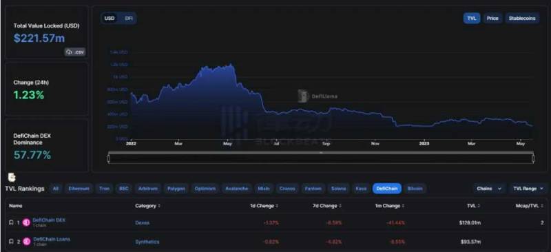Click the DefiChain DEX pink logo icon
The image size is (551, 252).
point(26,222)
